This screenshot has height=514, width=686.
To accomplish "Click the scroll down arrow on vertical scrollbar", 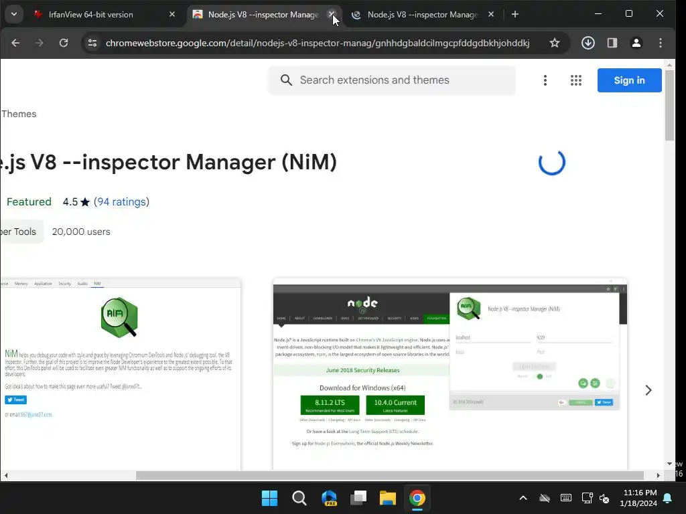I will (x=669, y=464).
